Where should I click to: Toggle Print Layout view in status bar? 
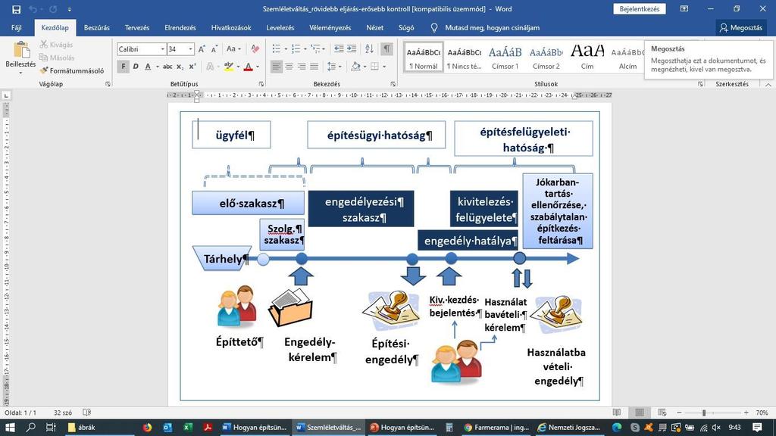(x=640, y=413)
